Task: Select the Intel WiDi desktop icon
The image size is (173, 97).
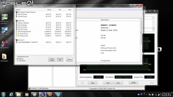Action: click(x=5, y=31)
